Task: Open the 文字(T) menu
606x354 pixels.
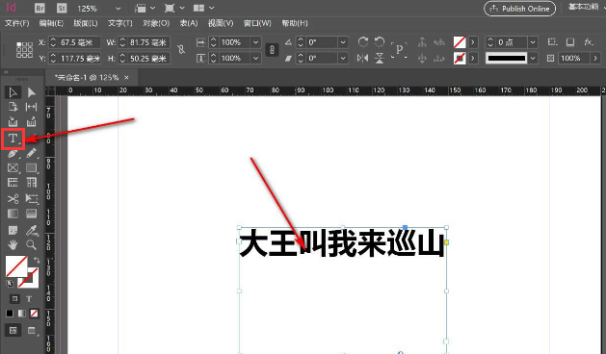Action: tap(119, 23)
